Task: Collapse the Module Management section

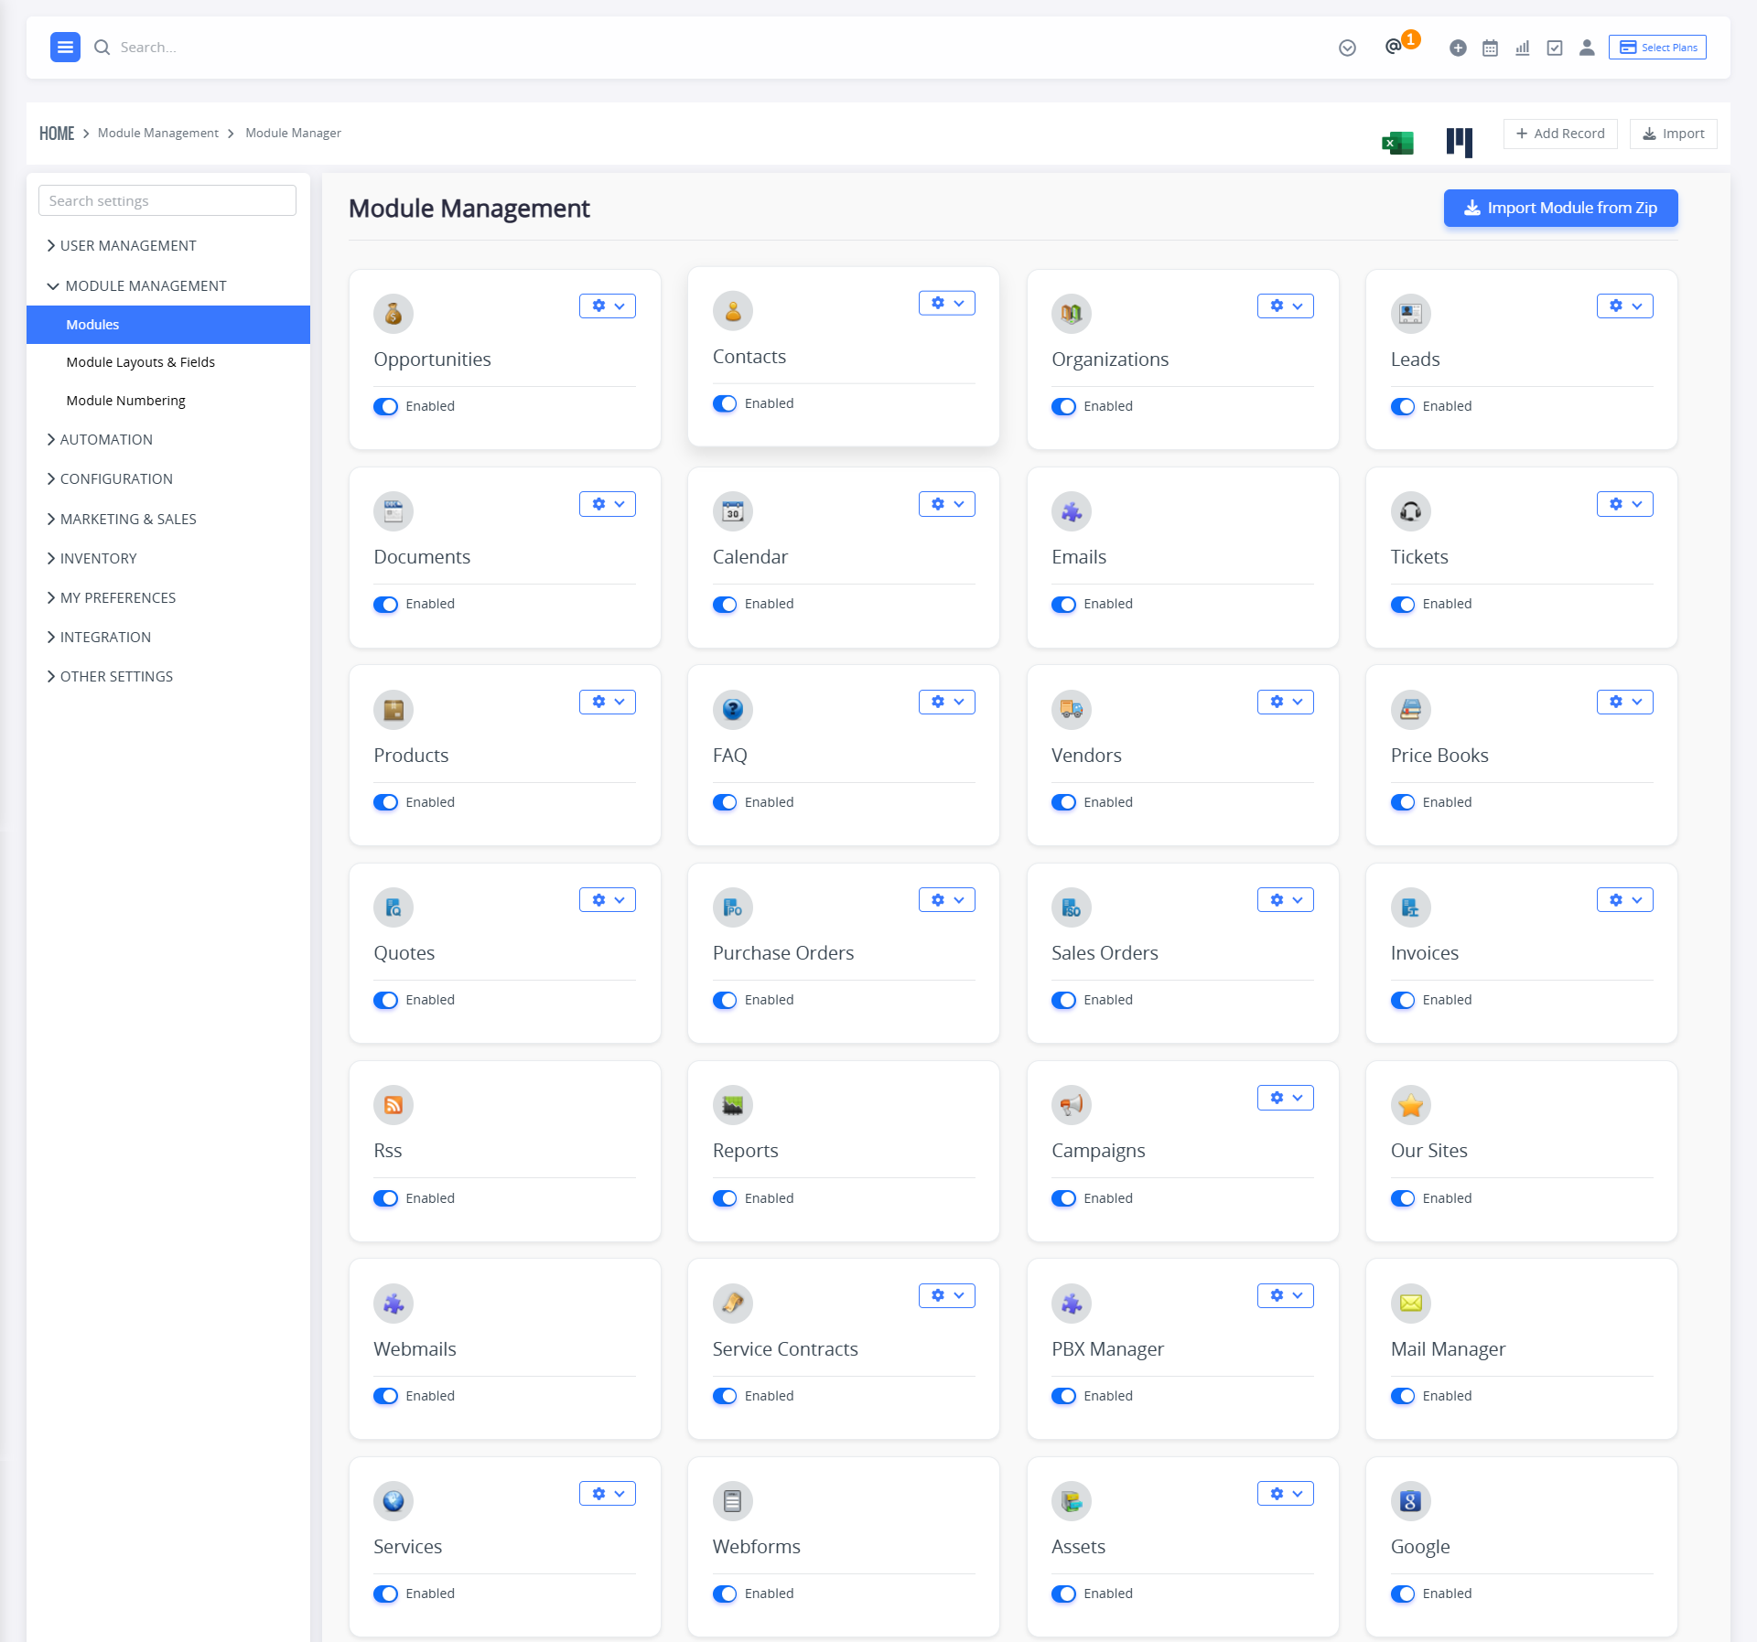Action: [x=137, y=286]
